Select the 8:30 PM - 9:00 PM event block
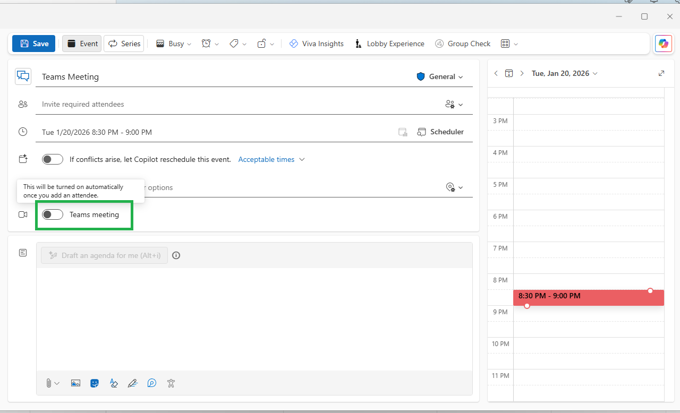 click(589, 297)
